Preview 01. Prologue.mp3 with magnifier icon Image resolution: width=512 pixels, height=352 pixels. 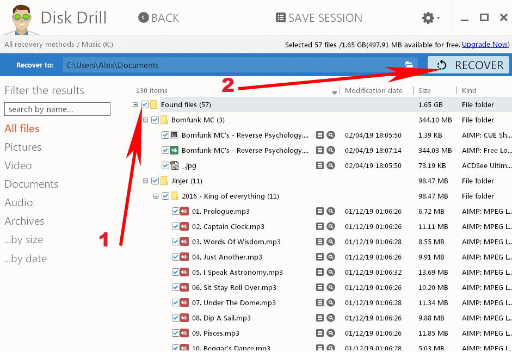pyautogui.click(x=331, y=211)
